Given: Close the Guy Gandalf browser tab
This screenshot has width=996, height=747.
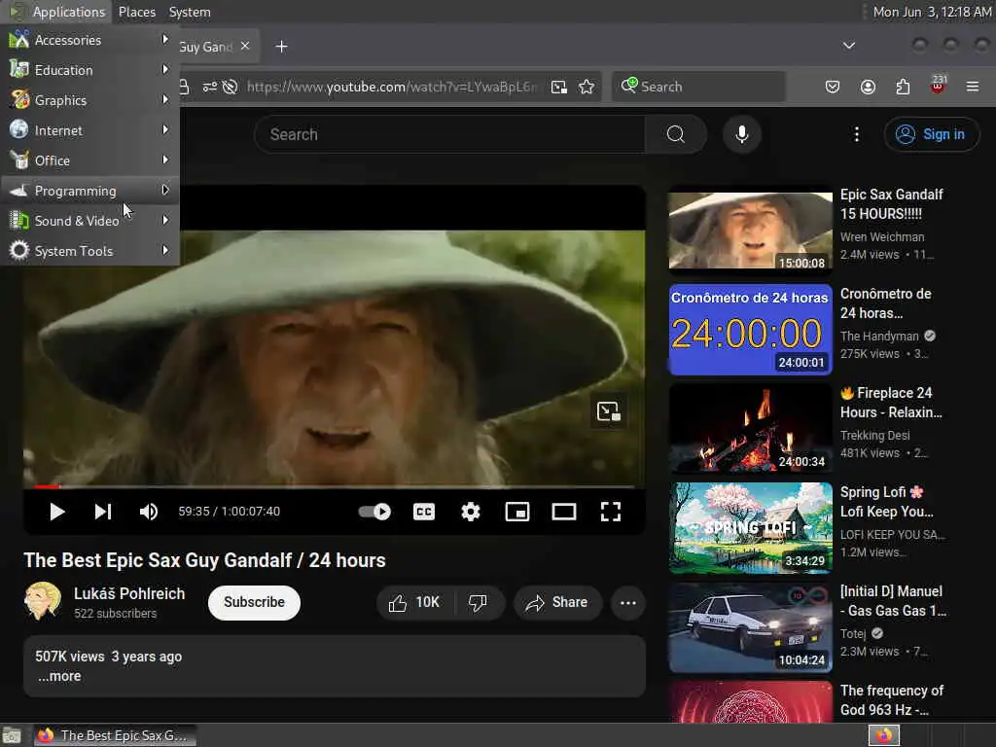Looking at the screenshot, I should click(245, 47).
